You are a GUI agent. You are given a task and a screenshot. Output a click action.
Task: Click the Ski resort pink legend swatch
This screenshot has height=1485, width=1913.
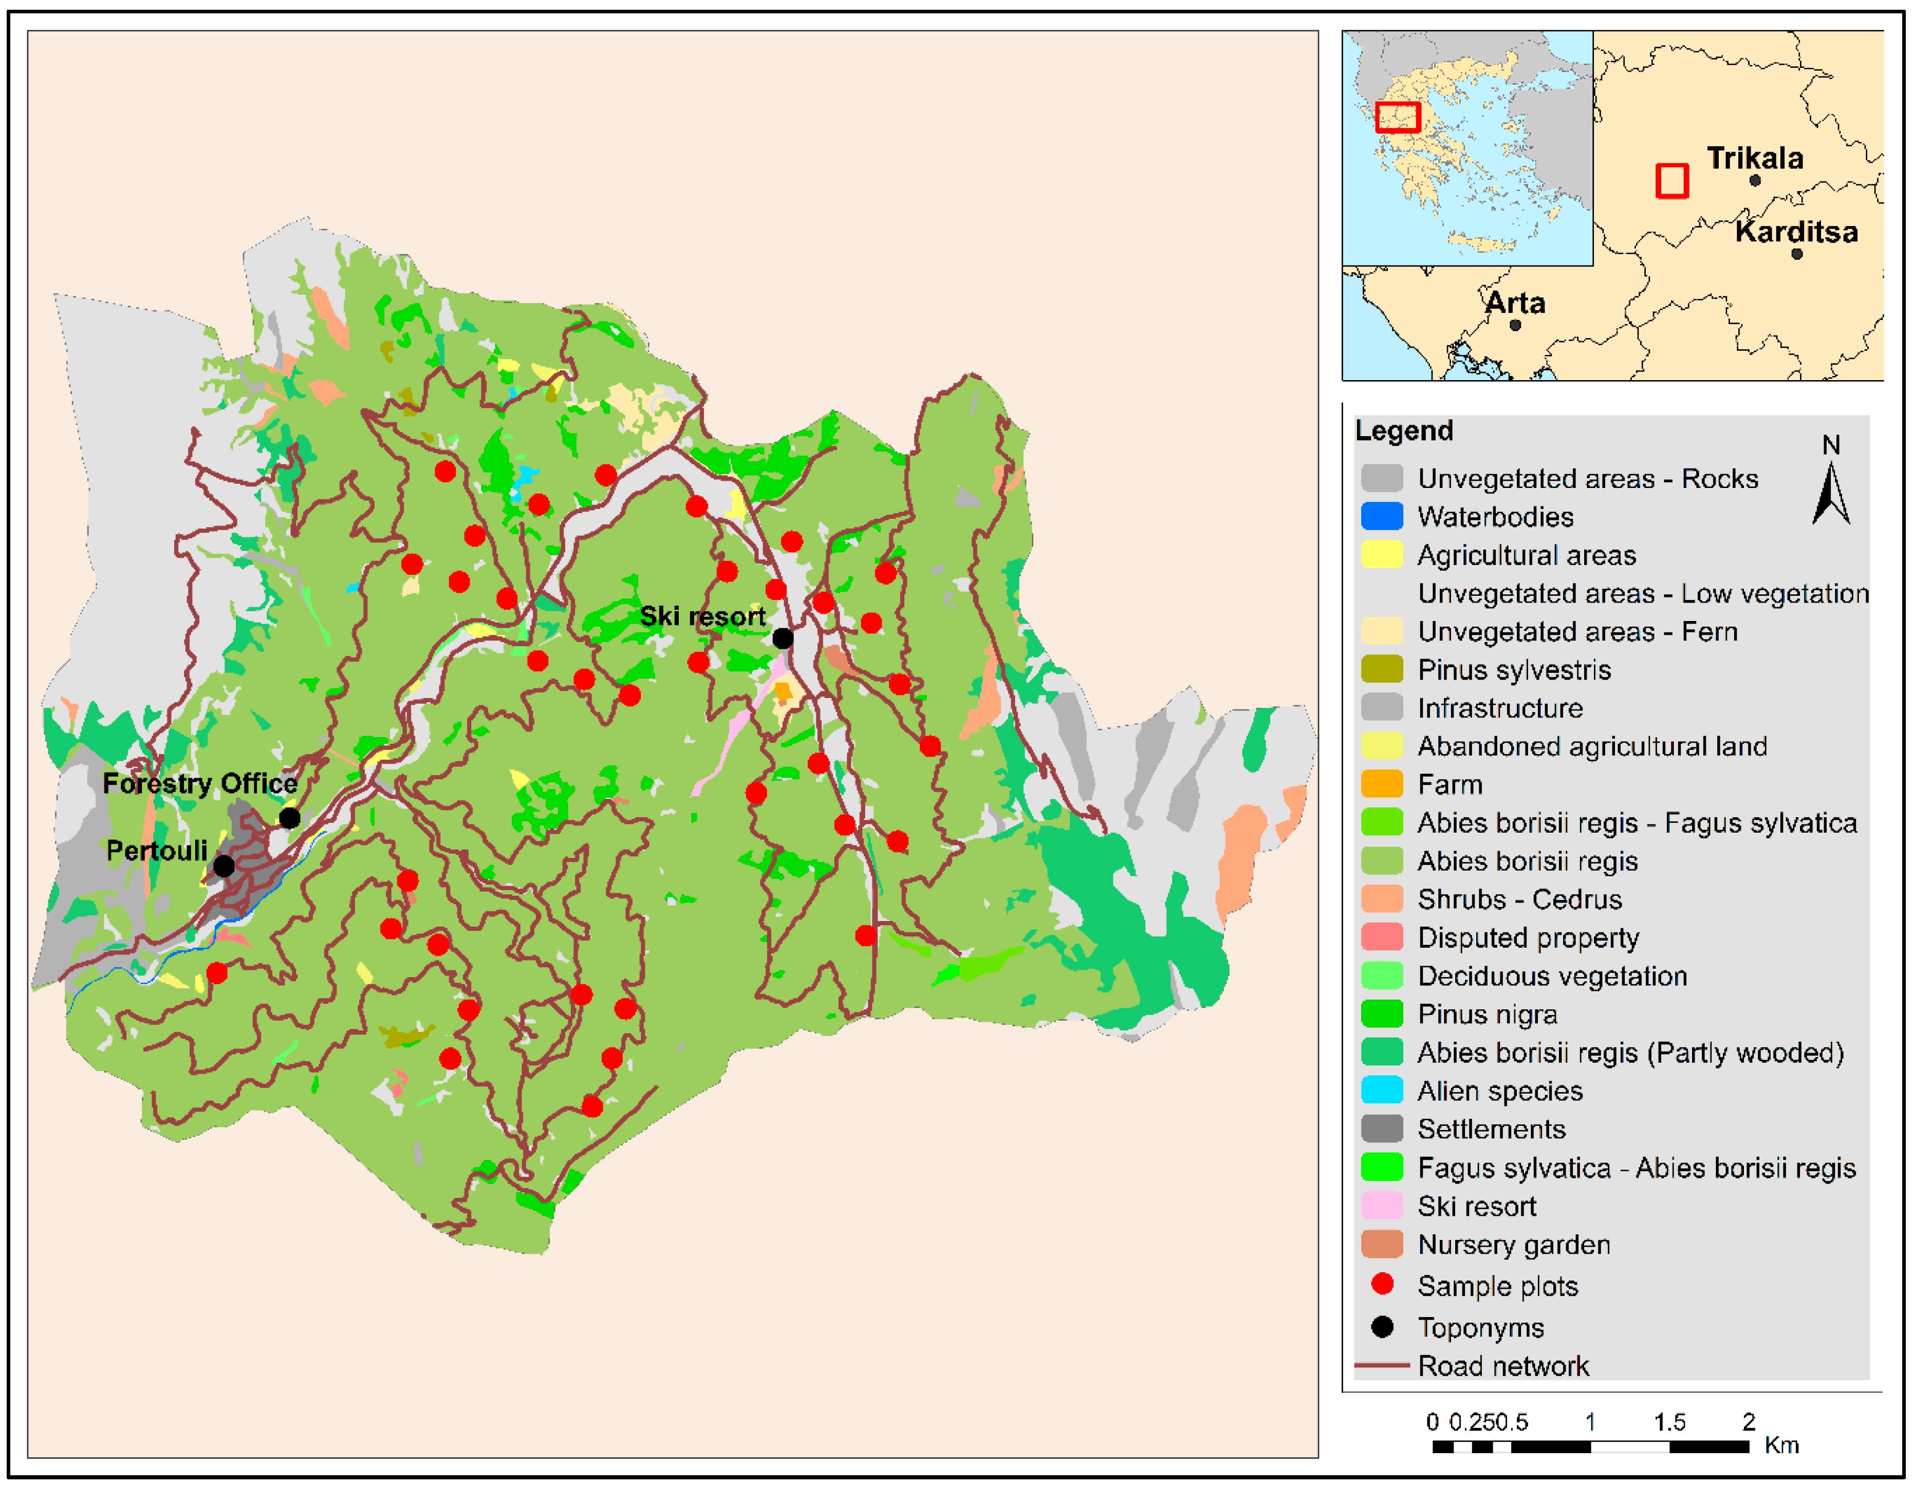tap(1382, 1206)
